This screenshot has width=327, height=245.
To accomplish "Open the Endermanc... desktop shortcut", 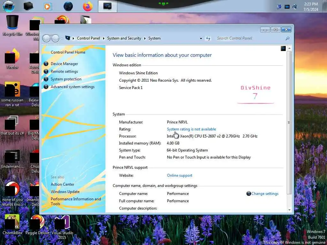I will tap(12, 159).
